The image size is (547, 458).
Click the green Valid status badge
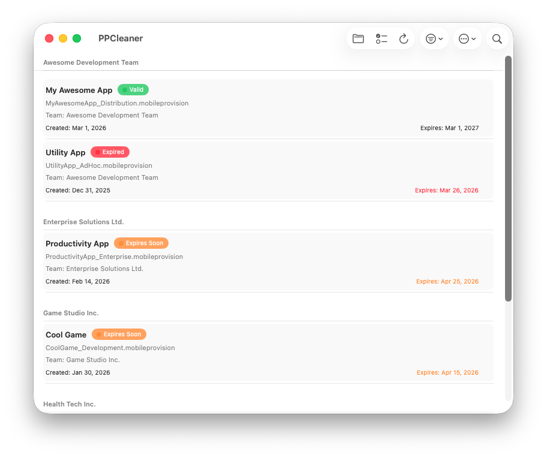(133, 90)
